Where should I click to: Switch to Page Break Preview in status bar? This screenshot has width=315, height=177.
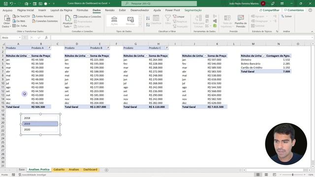click(x=274, y=175)
